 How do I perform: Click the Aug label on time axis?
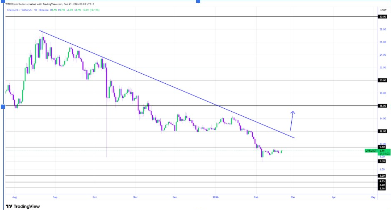coord(15,197)
